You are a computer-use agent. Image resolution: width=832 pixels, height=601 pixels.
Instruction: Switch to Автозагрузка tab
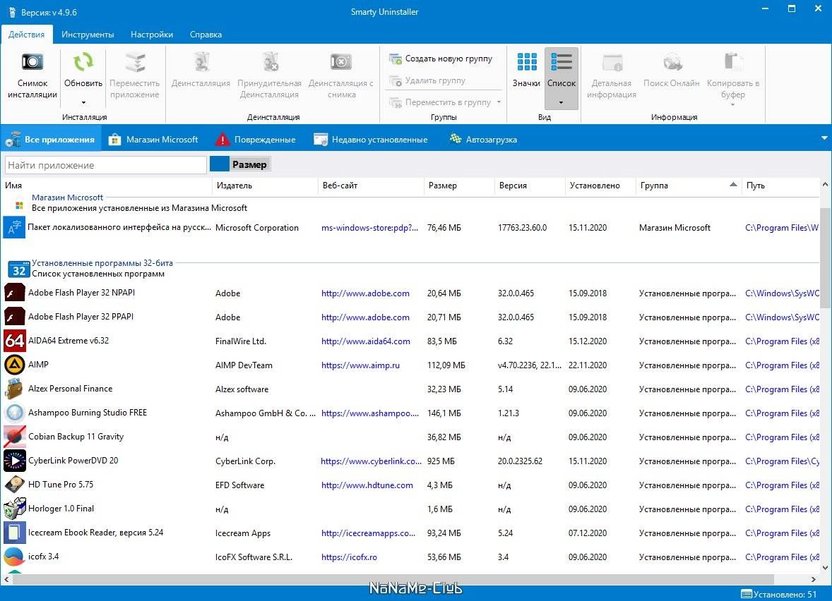coord(483,140)
